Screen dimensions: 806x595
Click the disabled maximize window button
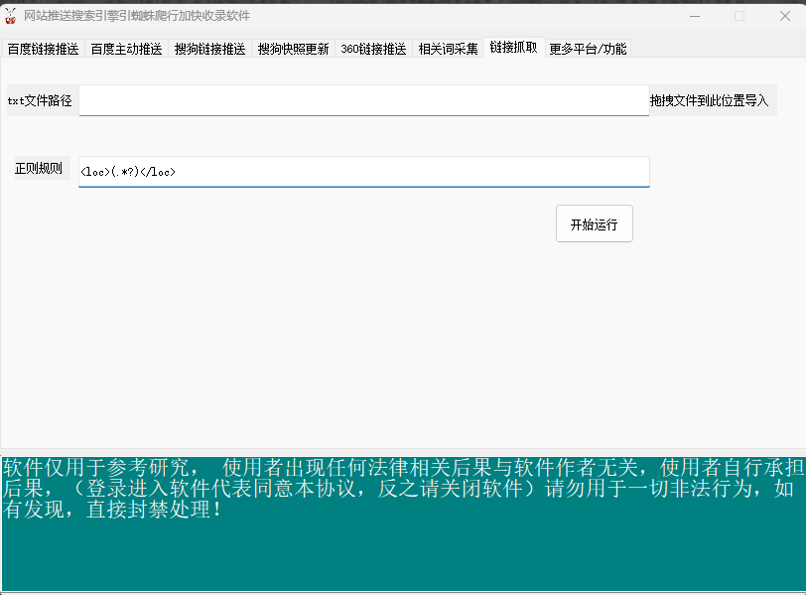pos(739,16)
